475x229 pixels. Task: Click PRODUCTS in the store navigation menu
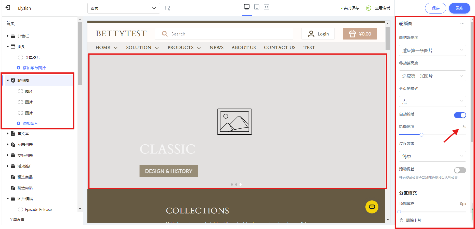click(180, 47)
